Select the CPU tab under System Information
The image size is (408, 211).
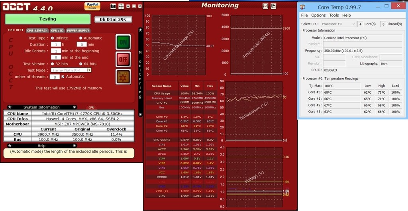coord(91,107)
